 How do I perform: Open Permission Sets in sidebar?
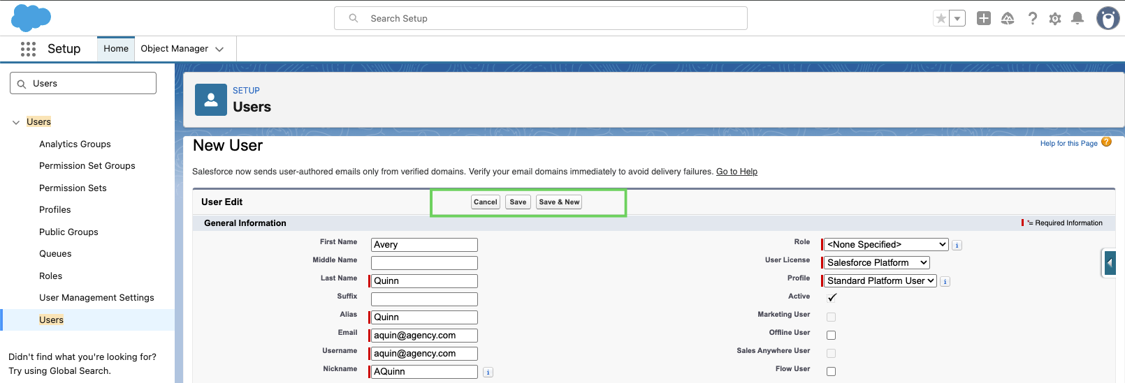[x=73, y=188]
